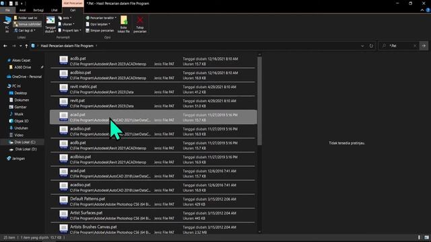This screenshot has width=431, height=242.
Task: Click the address bar path text
Action: click(x=67, y=46)
